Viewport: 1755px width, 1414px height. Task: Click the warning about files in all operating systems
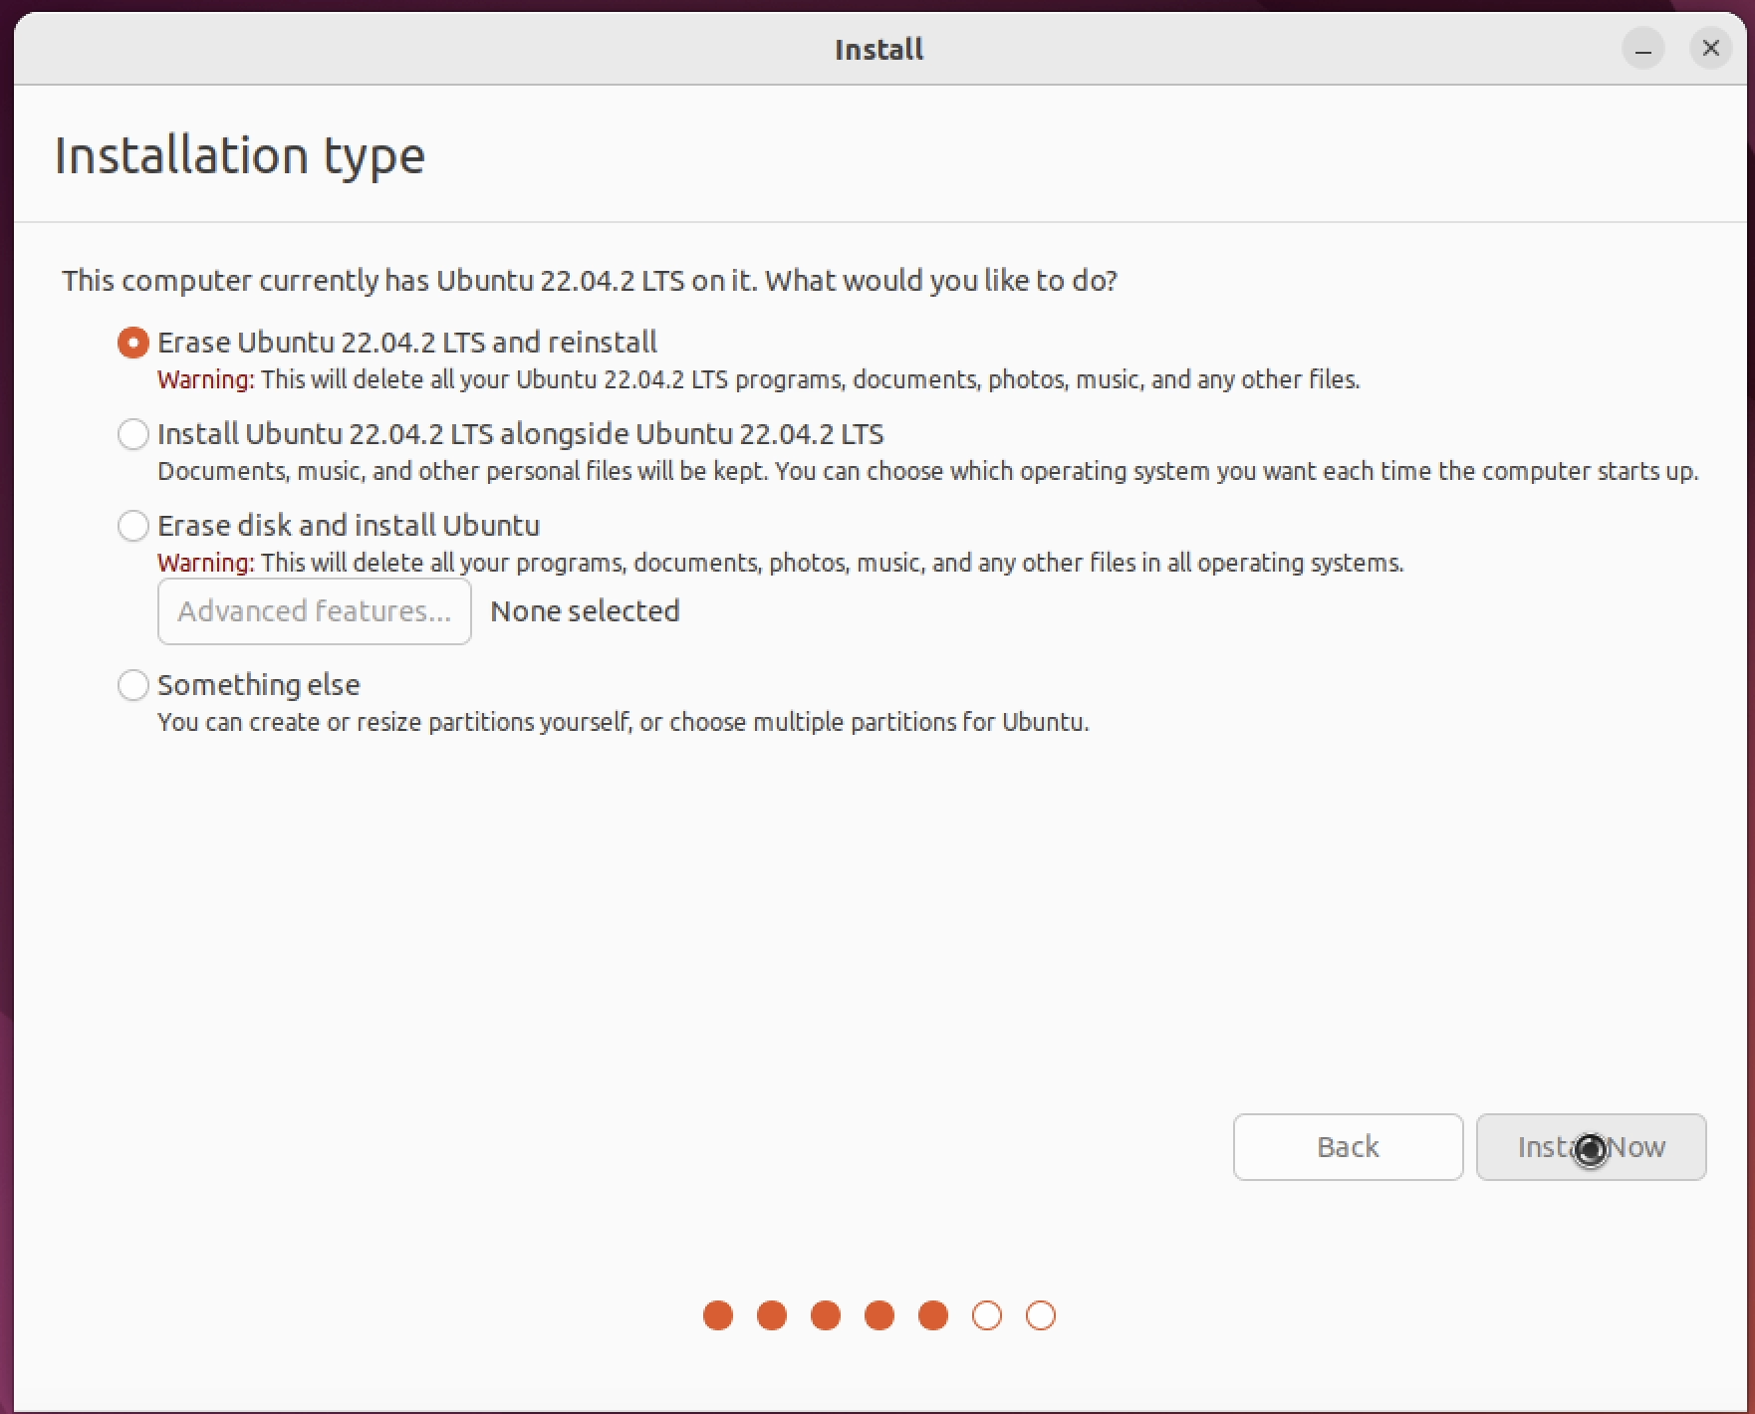781,563
